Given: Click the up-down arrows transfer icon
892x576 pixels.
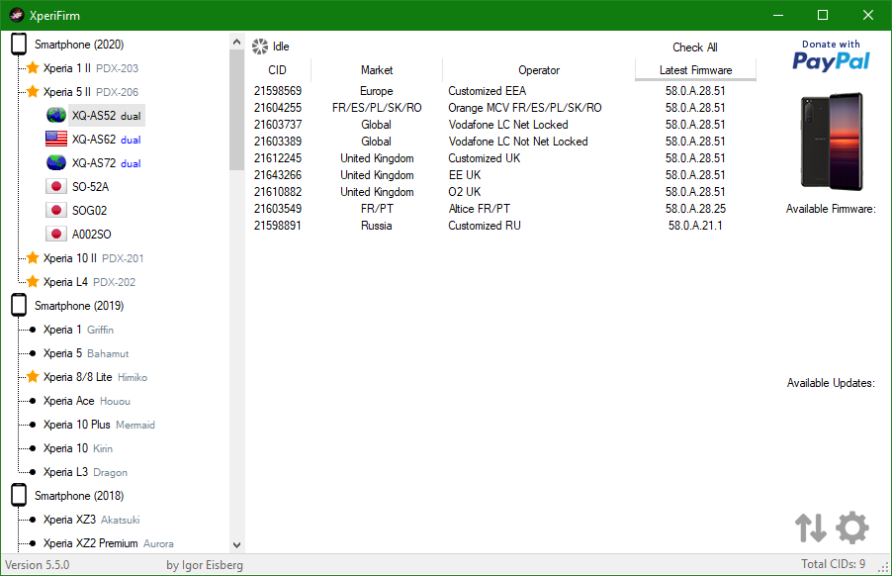Looking at the screenshot, I should pos(811,528).
